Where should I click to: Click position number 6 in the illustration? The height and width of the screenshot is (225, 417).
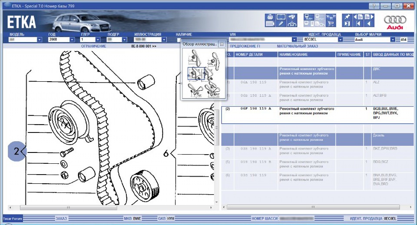click(166, 153)
